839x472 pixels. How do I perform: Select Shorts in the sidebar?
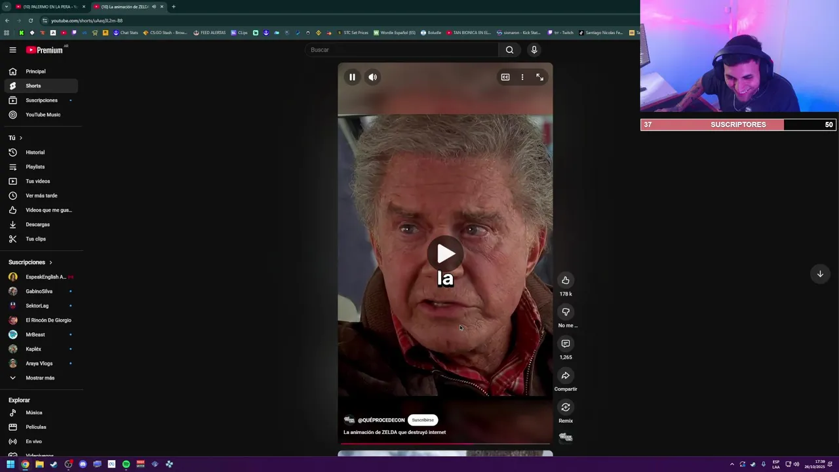pos(41,86)
